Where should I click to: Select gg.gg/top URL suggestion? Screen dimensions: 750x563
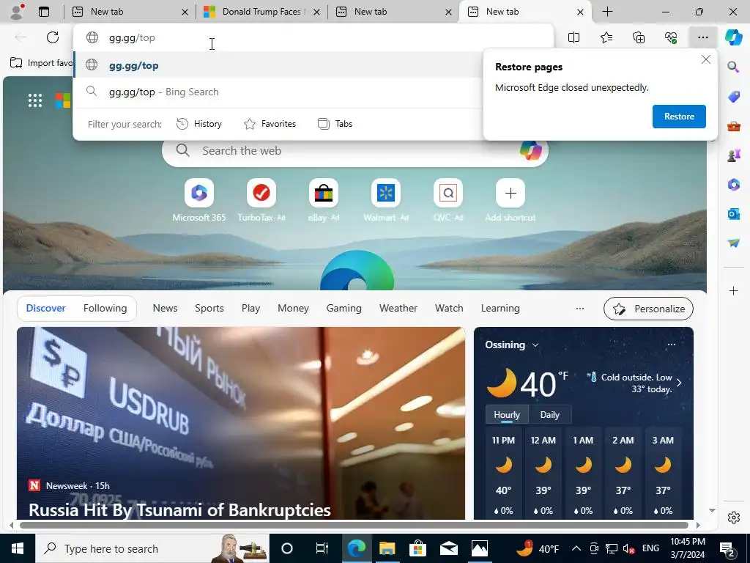(278, 65)
